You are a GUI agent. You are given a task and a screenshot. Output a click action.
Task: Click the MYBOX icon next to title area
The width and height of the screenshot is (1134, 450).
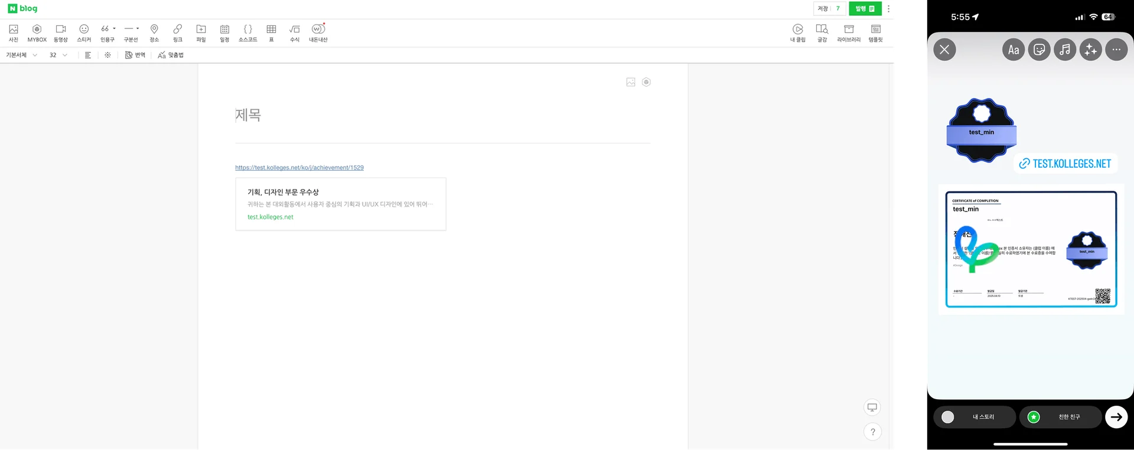646,82
